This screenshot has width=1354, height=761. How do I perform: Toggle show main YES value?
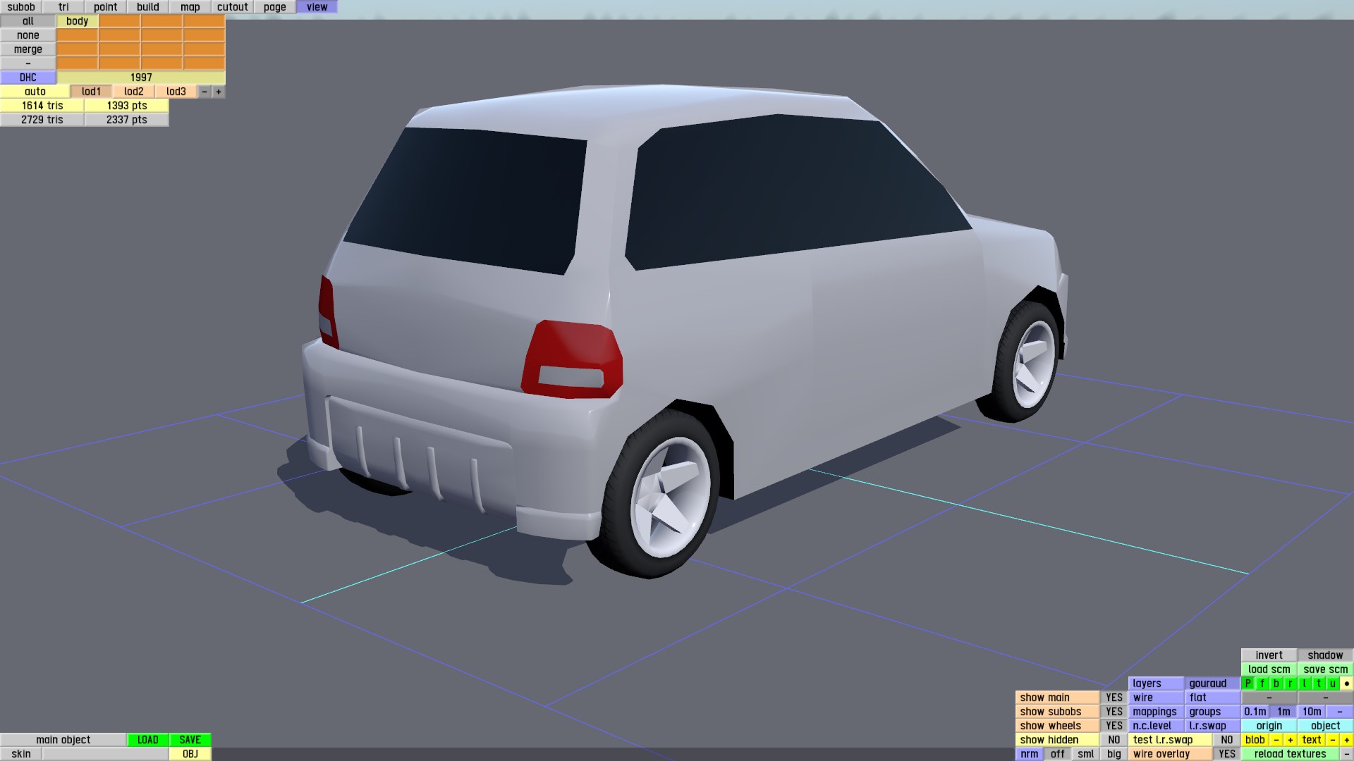tap(1114, 698)
